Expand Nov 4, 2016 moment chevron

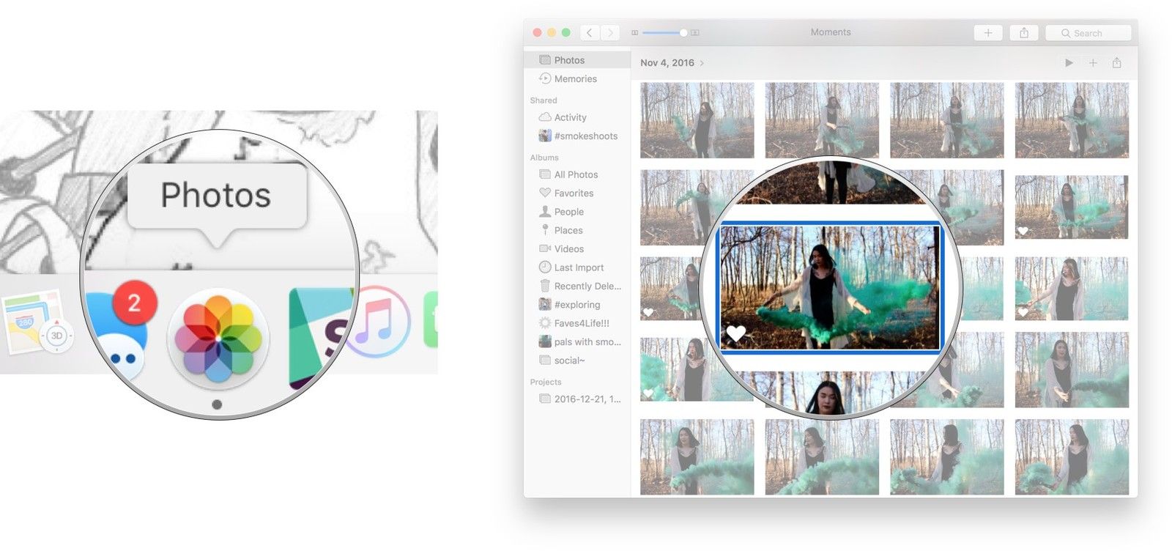[702, 63]
